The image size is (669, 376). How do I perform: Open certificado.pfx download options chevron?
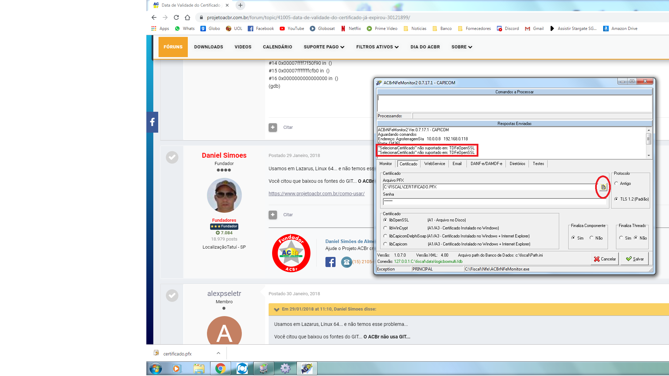point(218,353)
